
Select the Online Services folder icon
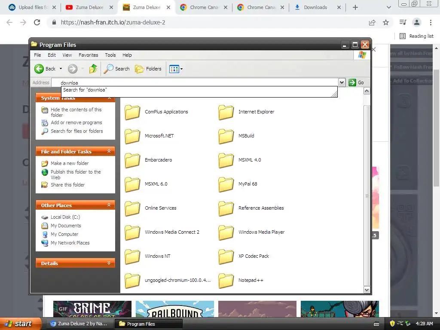click(132, 208)
